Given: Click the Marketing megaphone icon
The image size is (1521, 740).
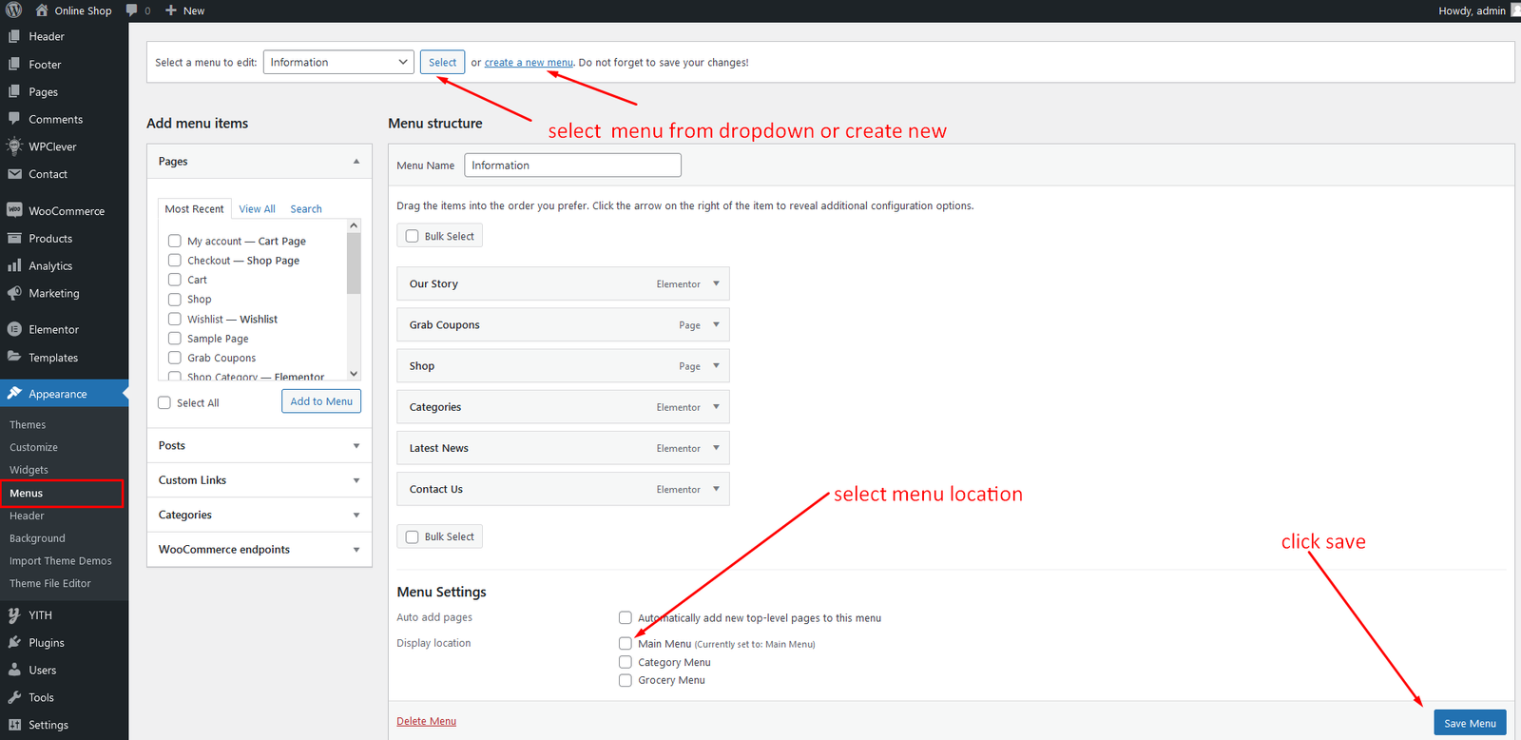Looking at the screenshot, I should [x=14, y=293].
